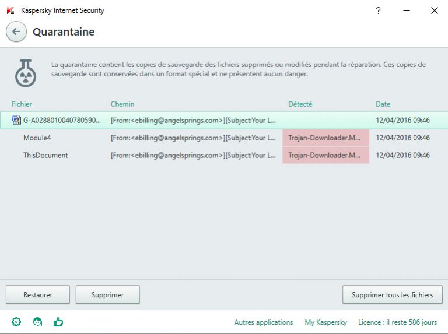Open settings via the gear icon
The image size is (448, 334).
click(x=16, y=322)
